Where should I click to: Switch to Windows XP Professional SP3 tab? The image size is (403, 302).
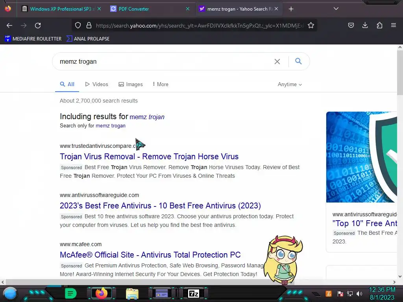click(x=61, y=9)
